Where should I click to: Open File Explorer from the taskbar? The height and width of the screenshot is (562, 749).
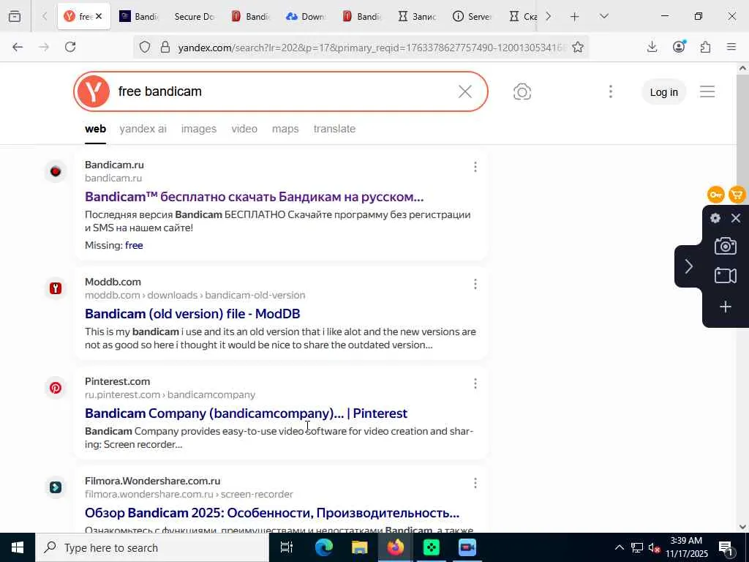pos(359,547)
